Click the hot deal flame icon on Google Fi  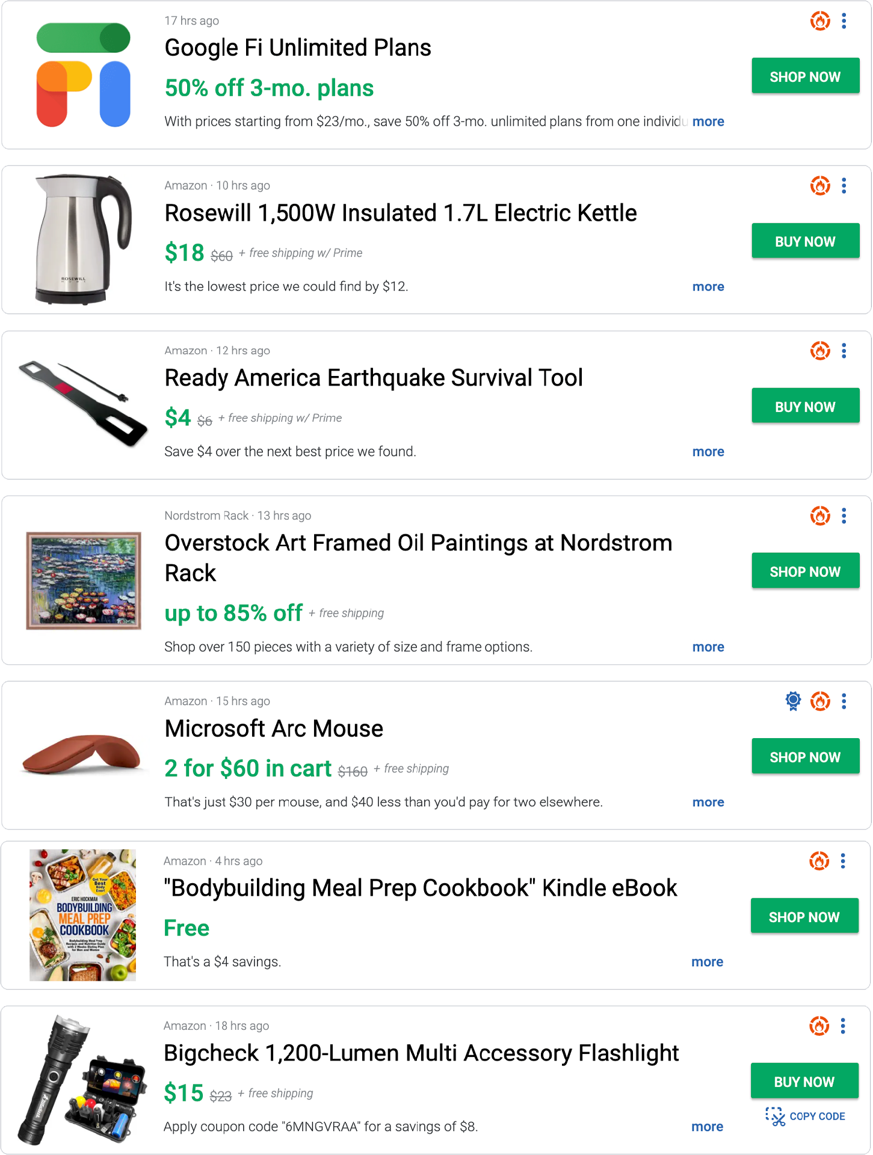819,21
